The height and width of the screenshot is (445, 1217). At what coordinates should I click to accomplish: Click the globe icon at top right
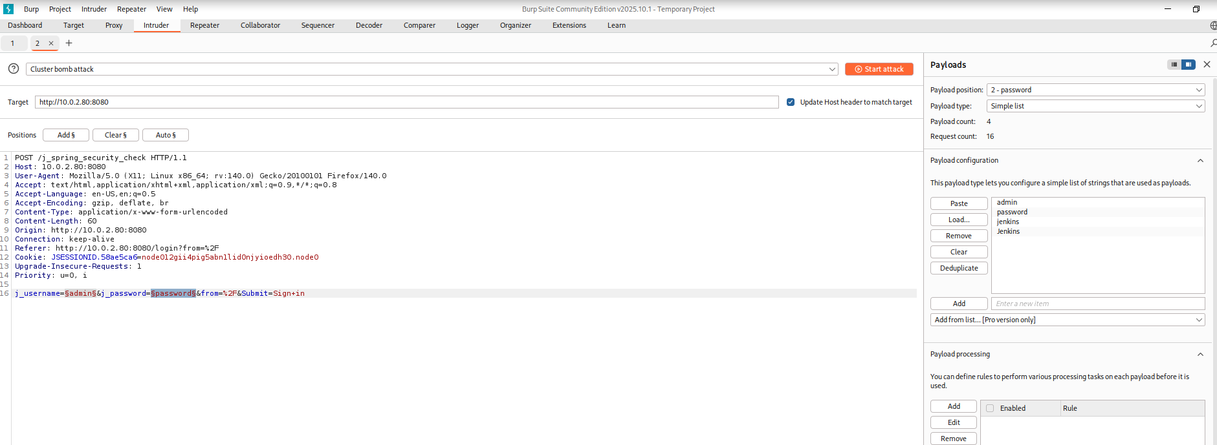[x=1213, y=26]
